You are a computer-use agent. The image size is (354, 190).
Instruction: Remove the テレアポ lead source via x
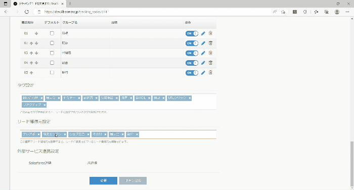coord(38,134)
